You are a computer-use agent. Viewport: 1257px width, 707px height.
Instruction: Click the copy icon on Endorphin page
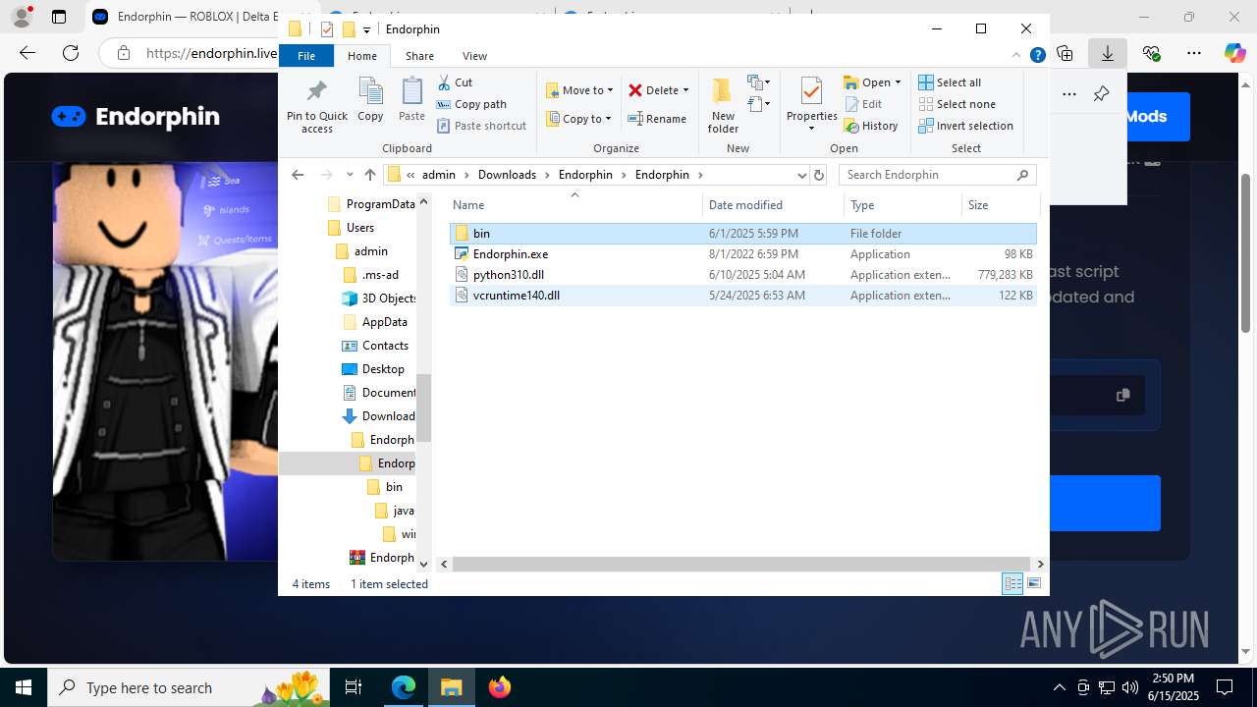click(x=1122, y=395)
